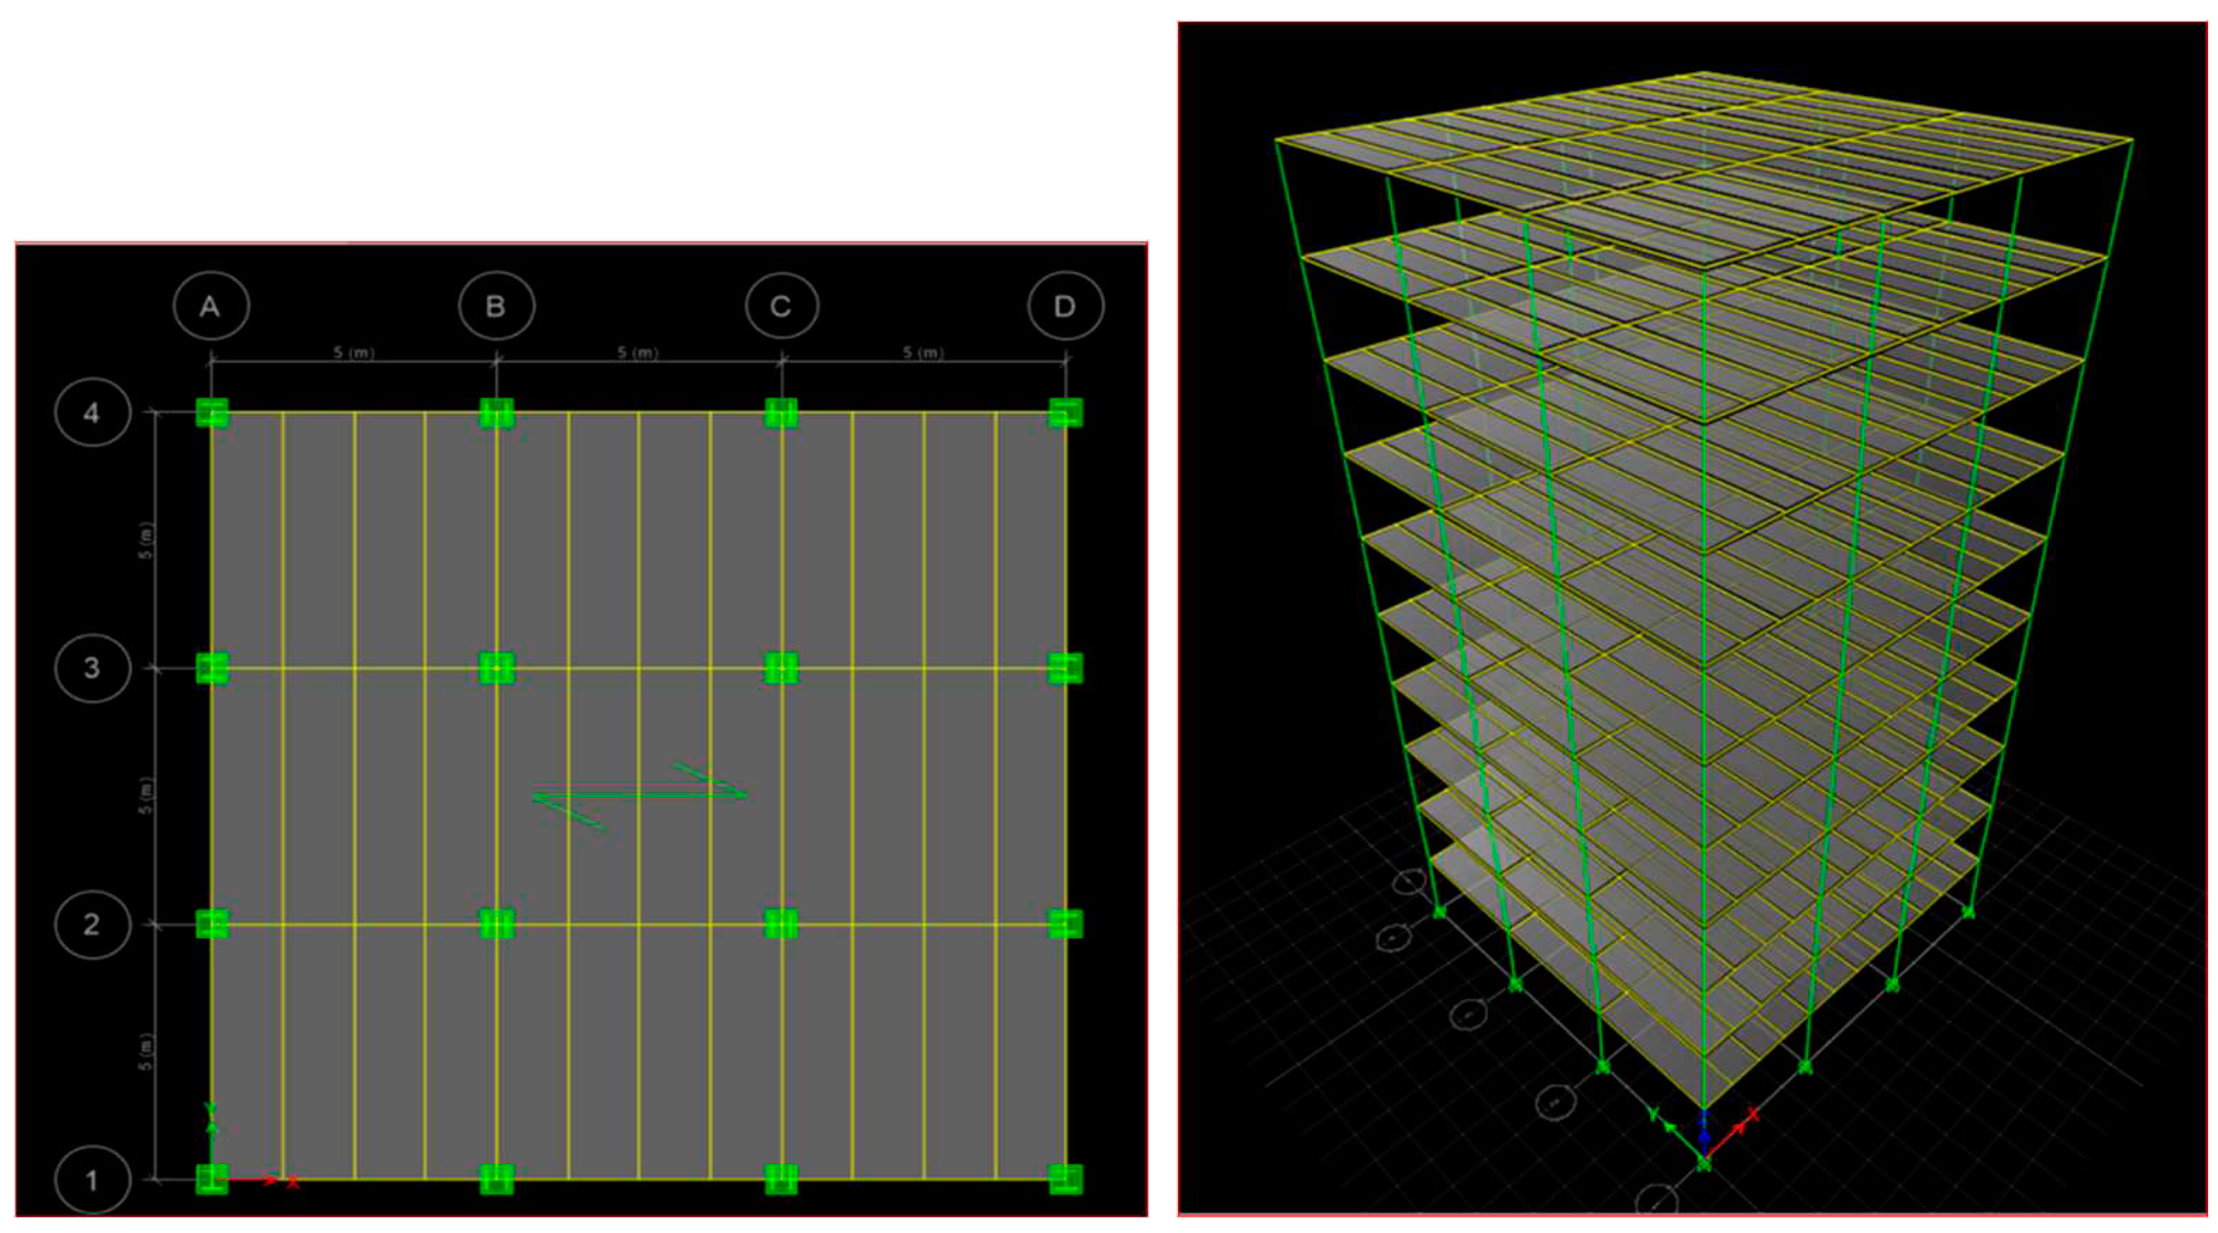The height and width of the screenshot is (1233, 2218).
Task: Click the column at grid D-1
Action: [x=1066, y=1179]
